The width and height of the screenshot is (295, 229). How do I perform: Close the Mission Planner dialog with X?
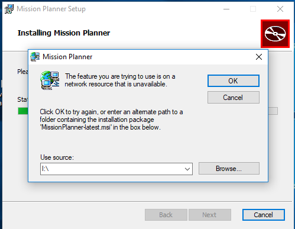click(259, 57)
